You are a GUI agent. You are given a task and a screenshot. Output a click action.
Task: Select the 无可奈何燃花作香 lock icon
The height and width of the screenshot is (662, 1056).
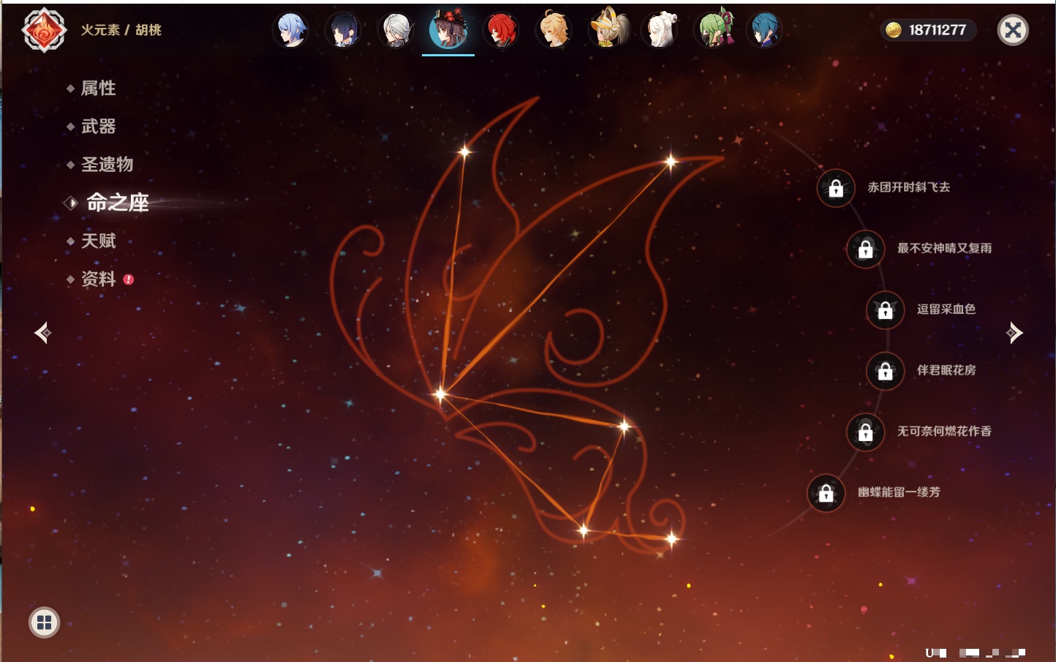(x=865, y=432)
